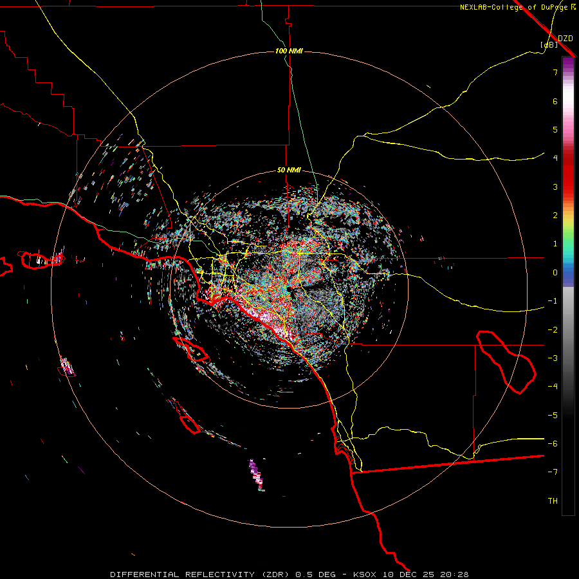
Task: Click the DZD product code label
Action: [565, 39]
